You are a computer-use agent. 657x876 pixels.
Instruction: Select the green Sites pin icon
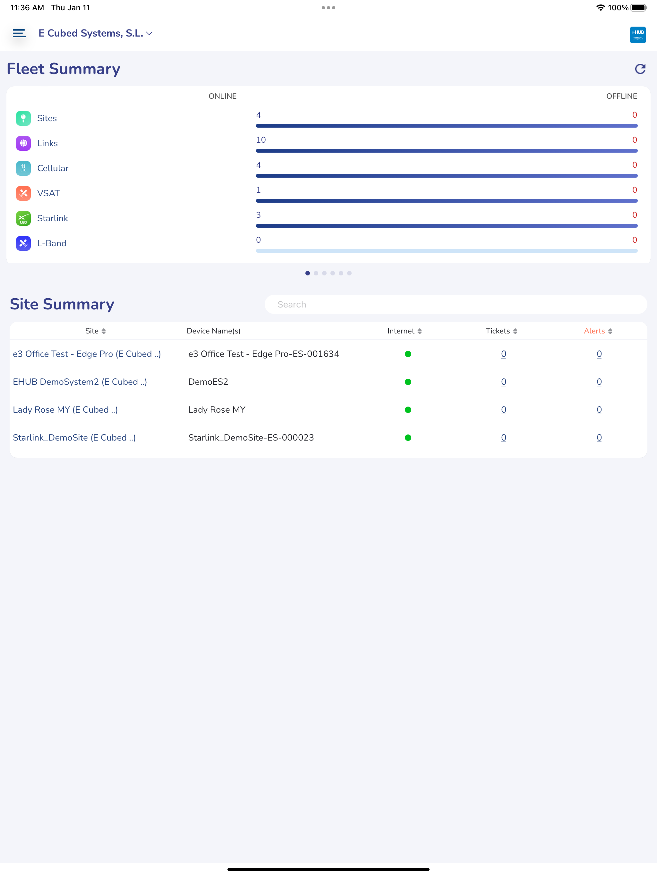tap(23, 118)
